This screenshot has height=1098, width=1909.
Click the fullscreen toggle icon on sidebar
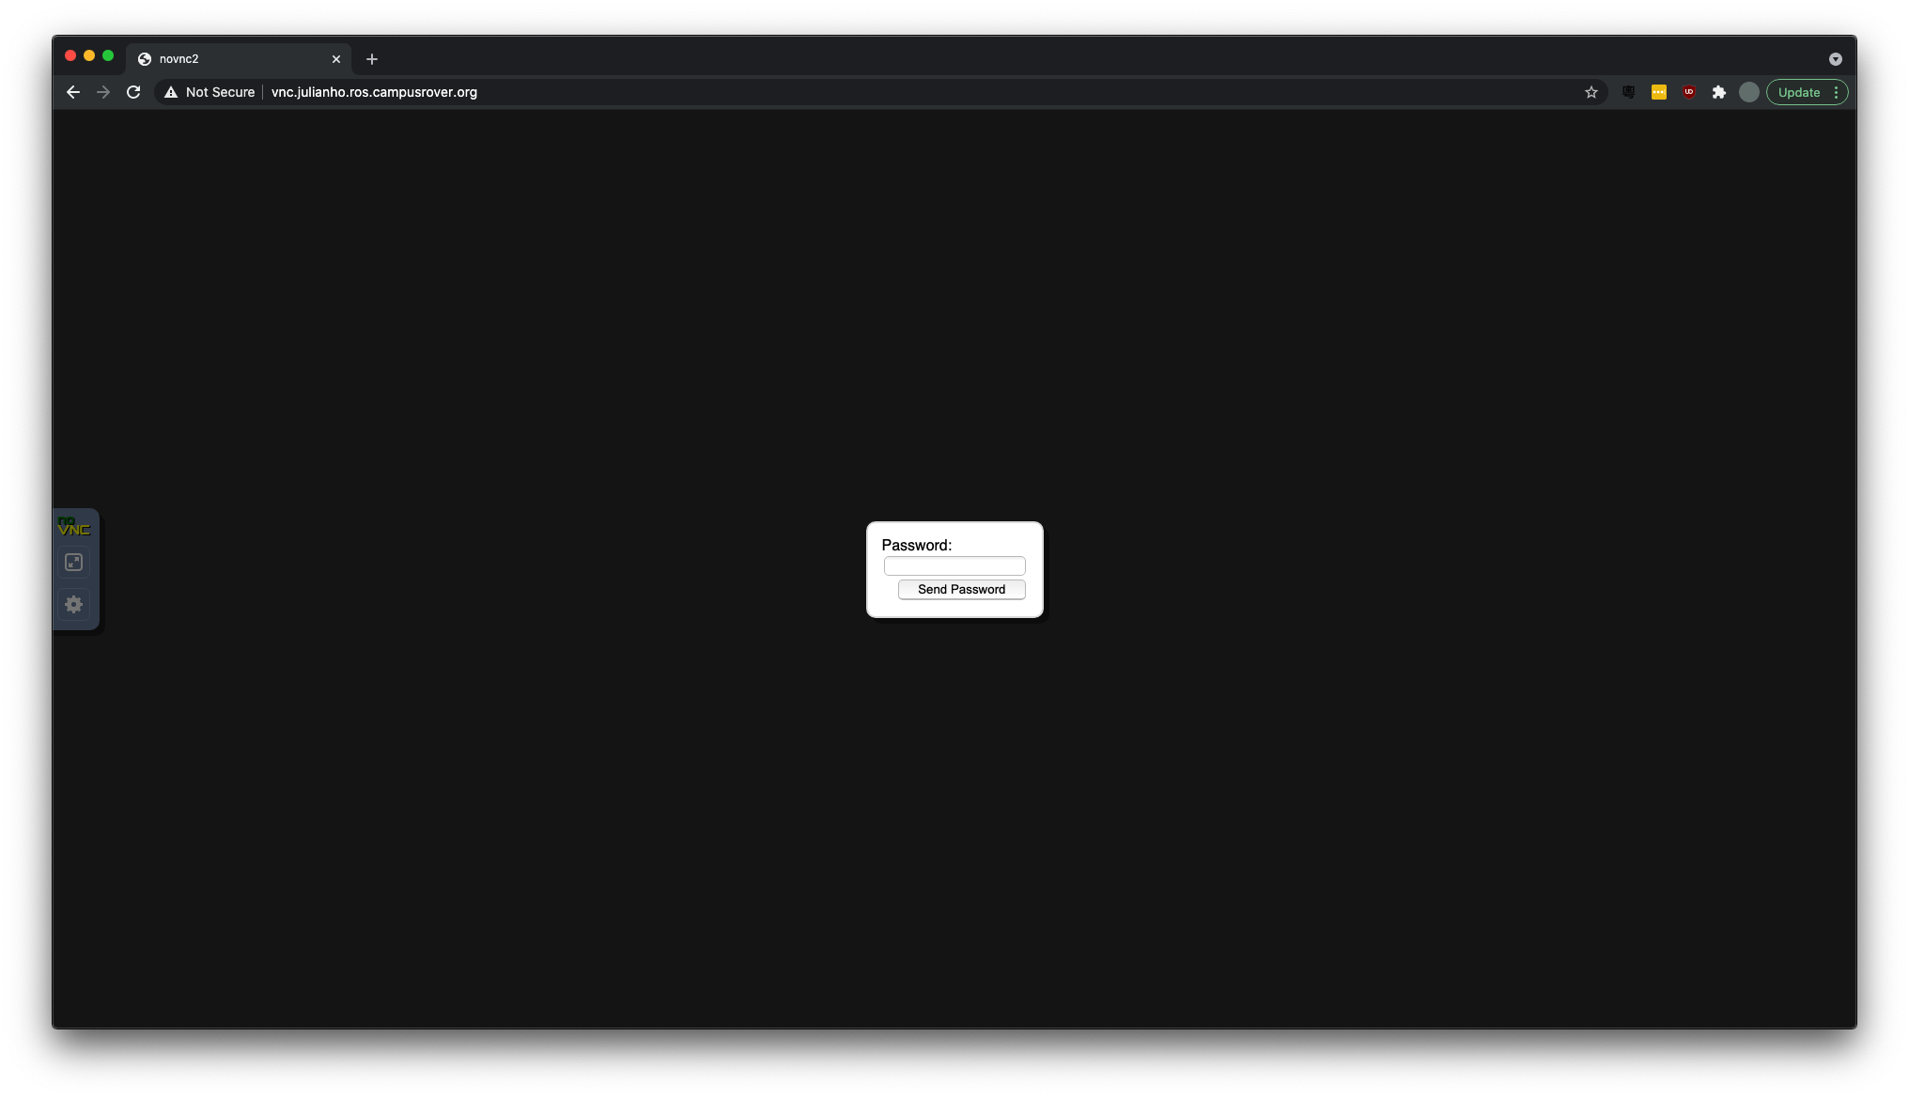click(75, 561)
